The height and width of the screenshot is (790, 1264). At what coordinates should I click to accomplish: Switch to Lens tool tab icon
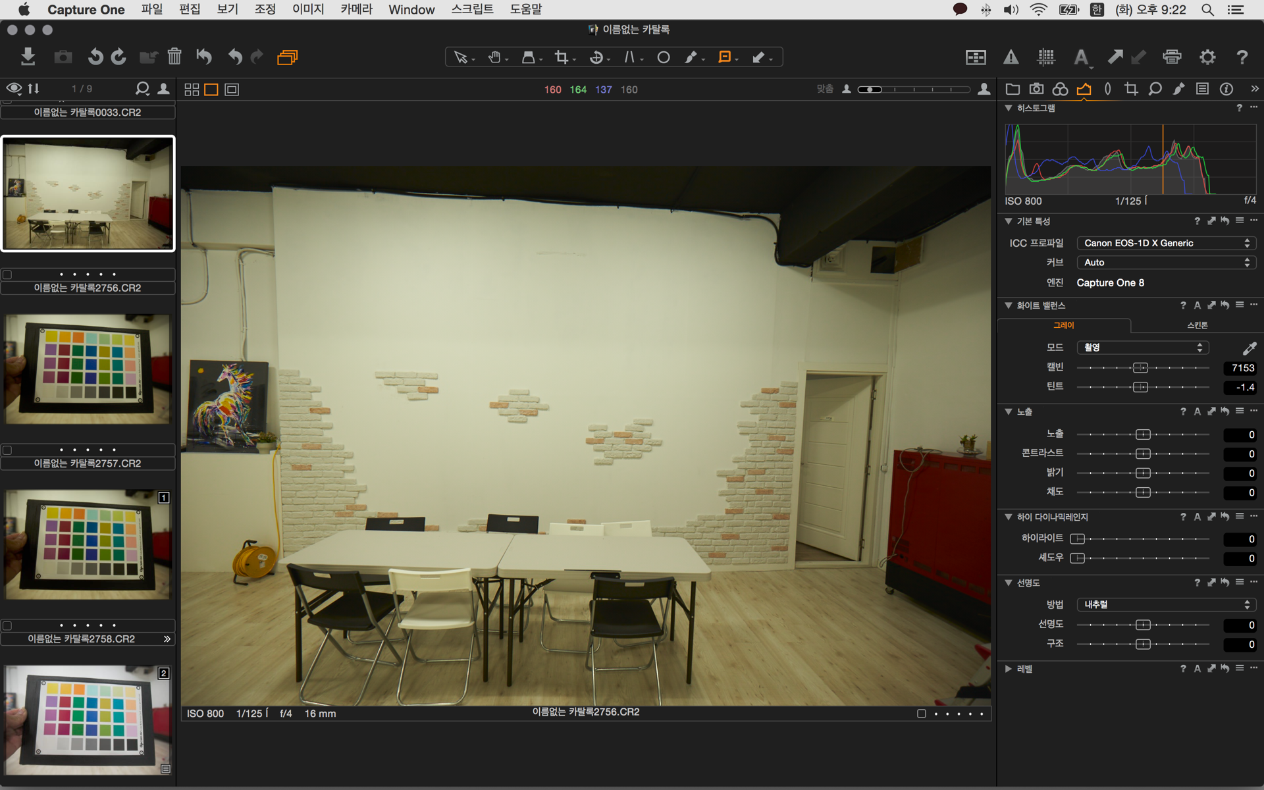pyautogui.click(x=1107, y=89)
